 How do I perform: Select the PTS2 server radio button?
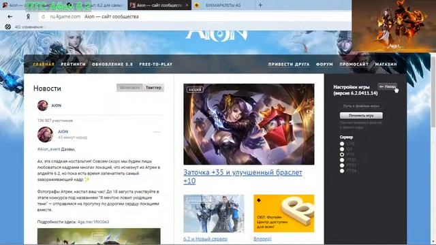tap(342, 160)
